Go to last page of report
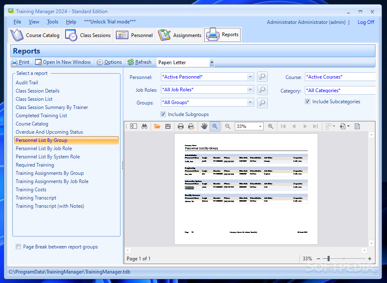This screenshot has height=283, width=387. 315,126
